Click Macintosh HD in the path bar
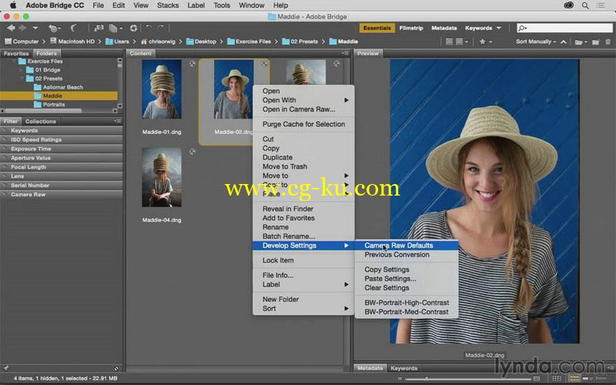Image resolution: width=616 pixels, height=385 pixels. click(x=72, y=42)
